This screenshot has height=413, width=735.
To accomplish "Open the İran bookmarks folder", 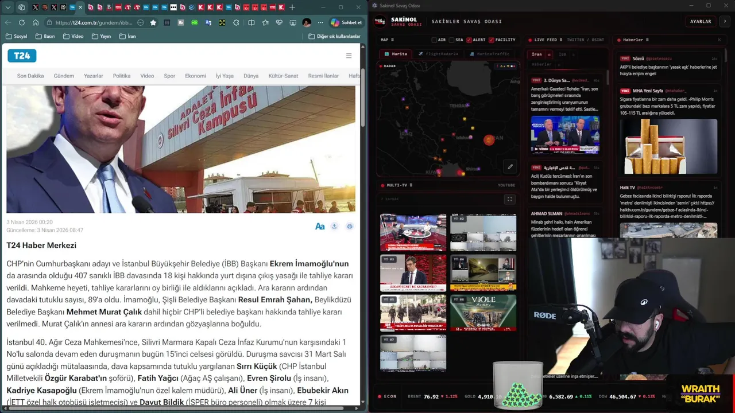I will (x=127, y=36).
